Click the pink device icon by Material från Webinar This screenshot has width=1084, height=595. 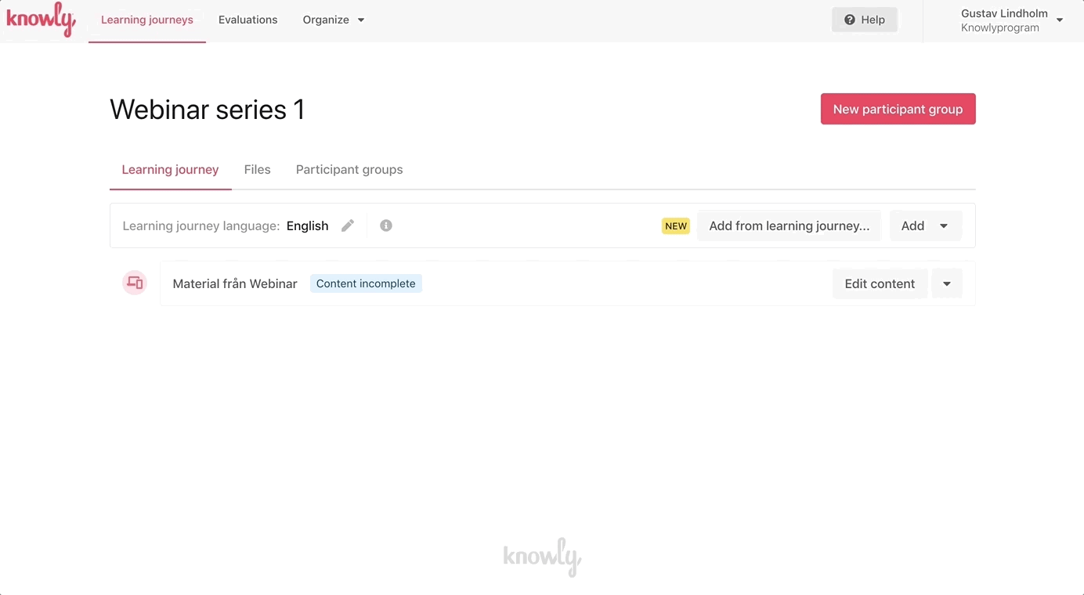coord(135,283)
